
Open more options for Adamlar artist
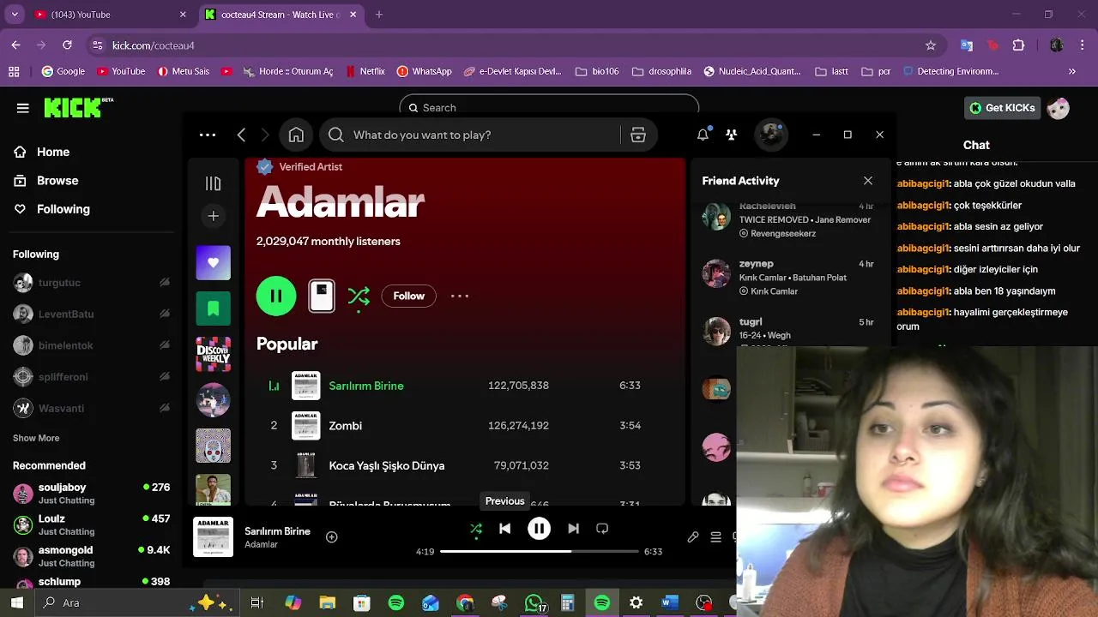tap(460, 296)
